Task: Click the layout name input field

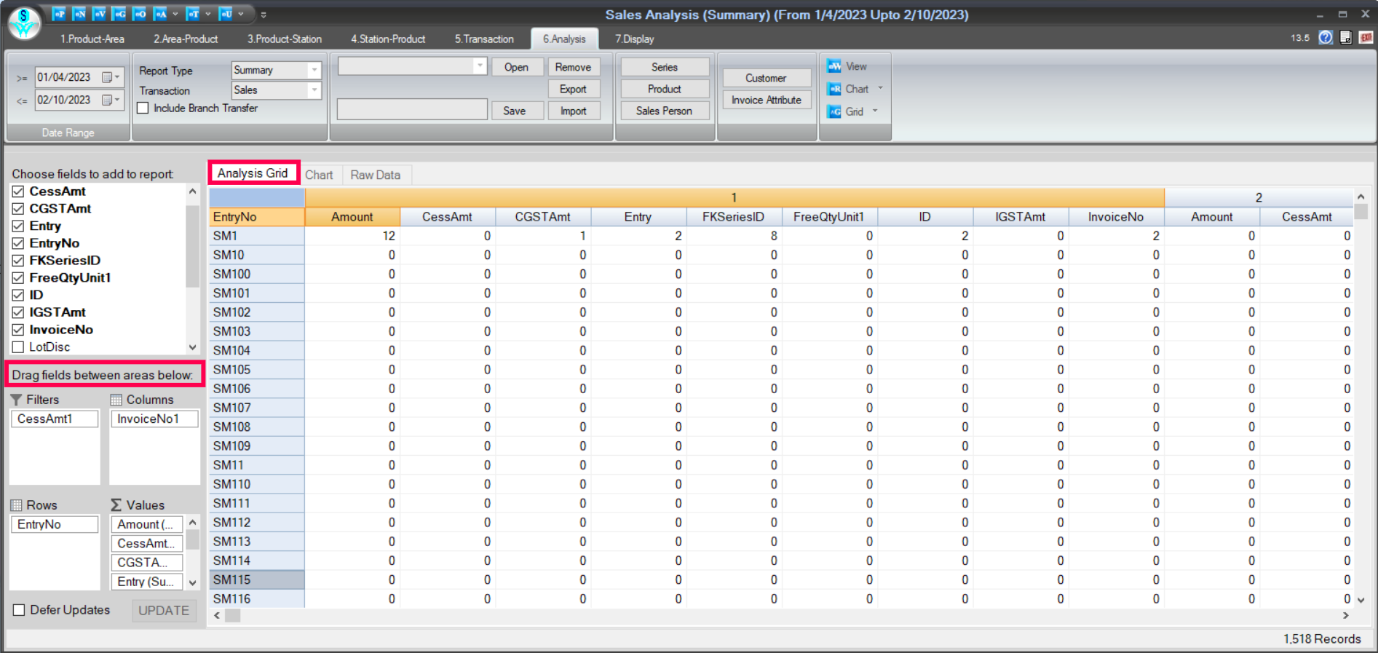Action: click(412, 109)
